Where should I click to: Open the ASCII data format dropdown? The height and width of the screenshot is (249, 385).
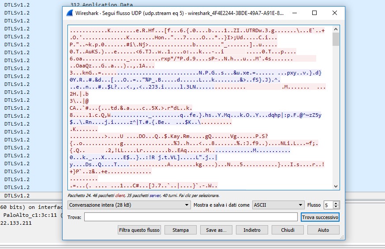[x=278, y=205]
